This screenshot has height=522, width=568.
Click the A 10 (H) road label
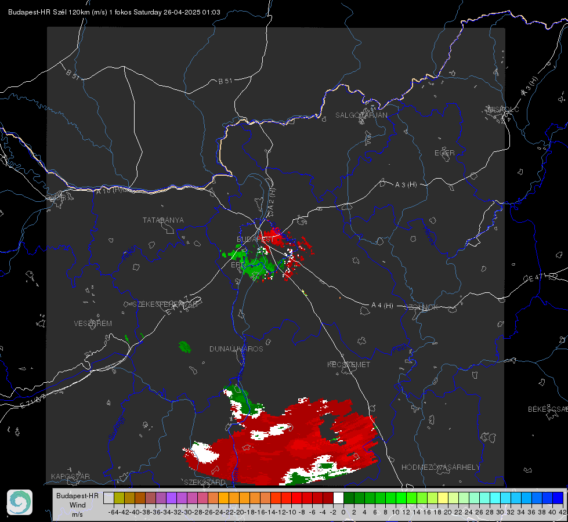click(109, 190)
